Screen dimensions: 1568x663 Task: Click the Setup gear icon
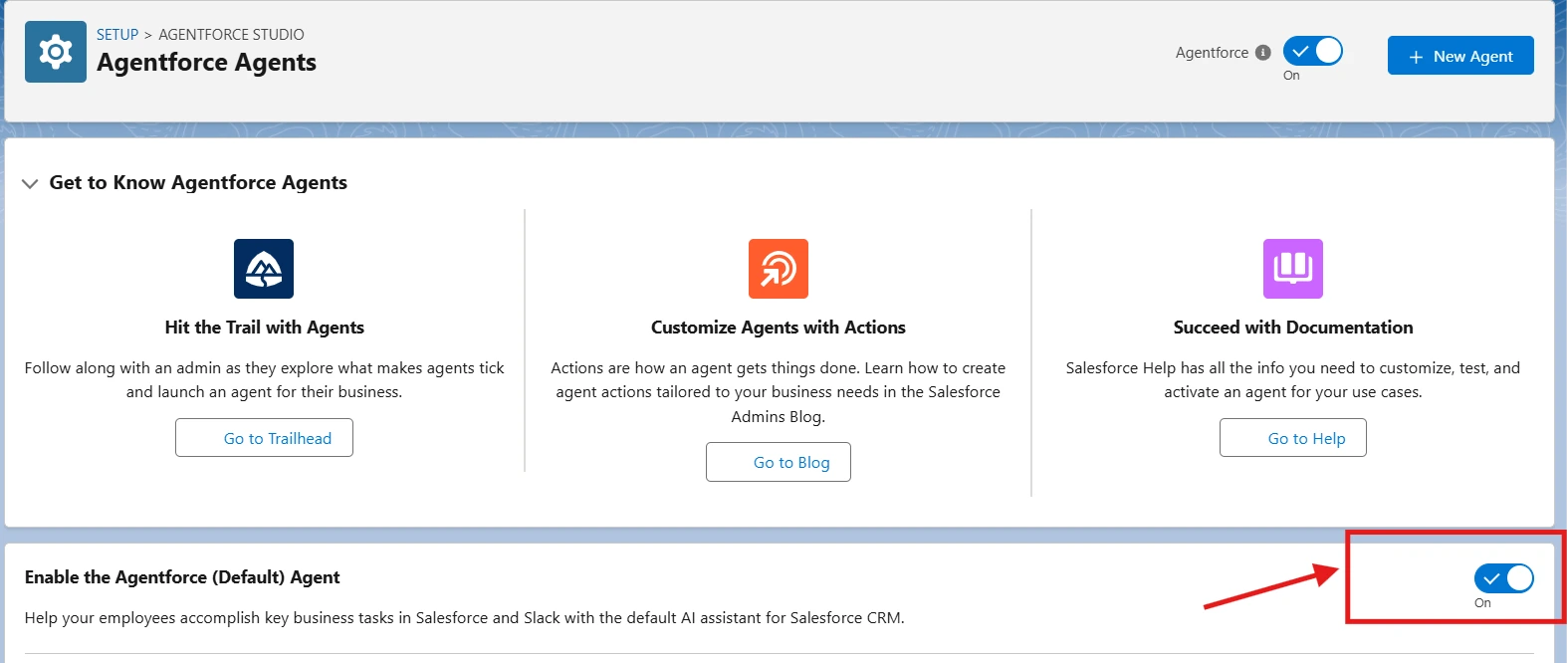click(x=56, y=52)
